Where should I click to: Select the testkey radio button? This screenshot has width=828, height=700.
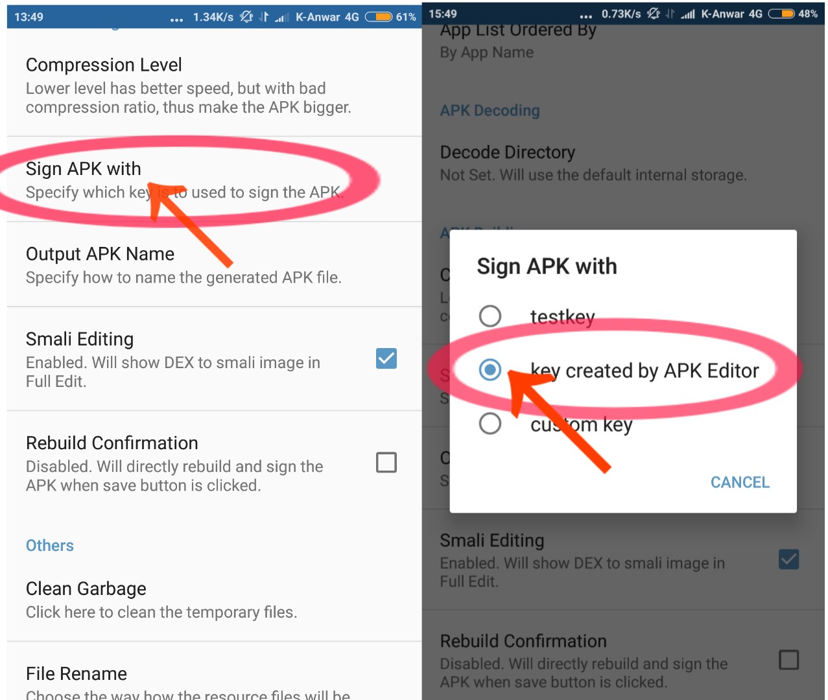490,316
